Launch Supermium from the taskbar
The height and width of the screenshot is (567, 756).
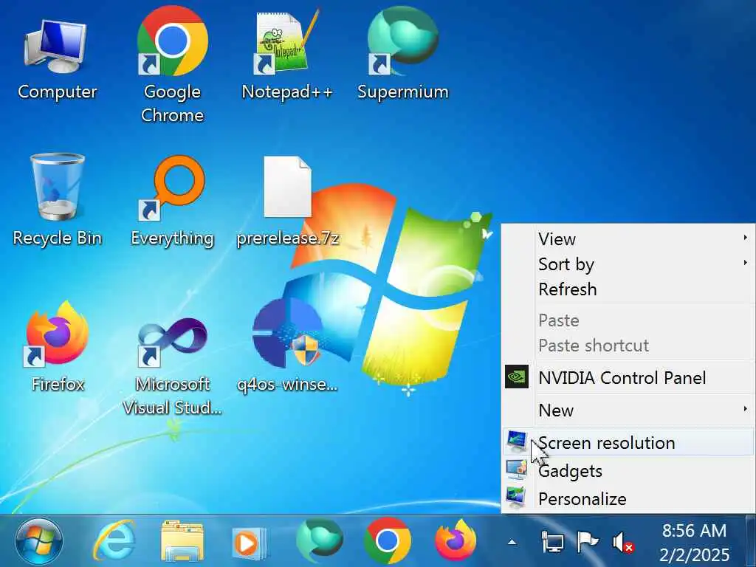pos(319,541)
